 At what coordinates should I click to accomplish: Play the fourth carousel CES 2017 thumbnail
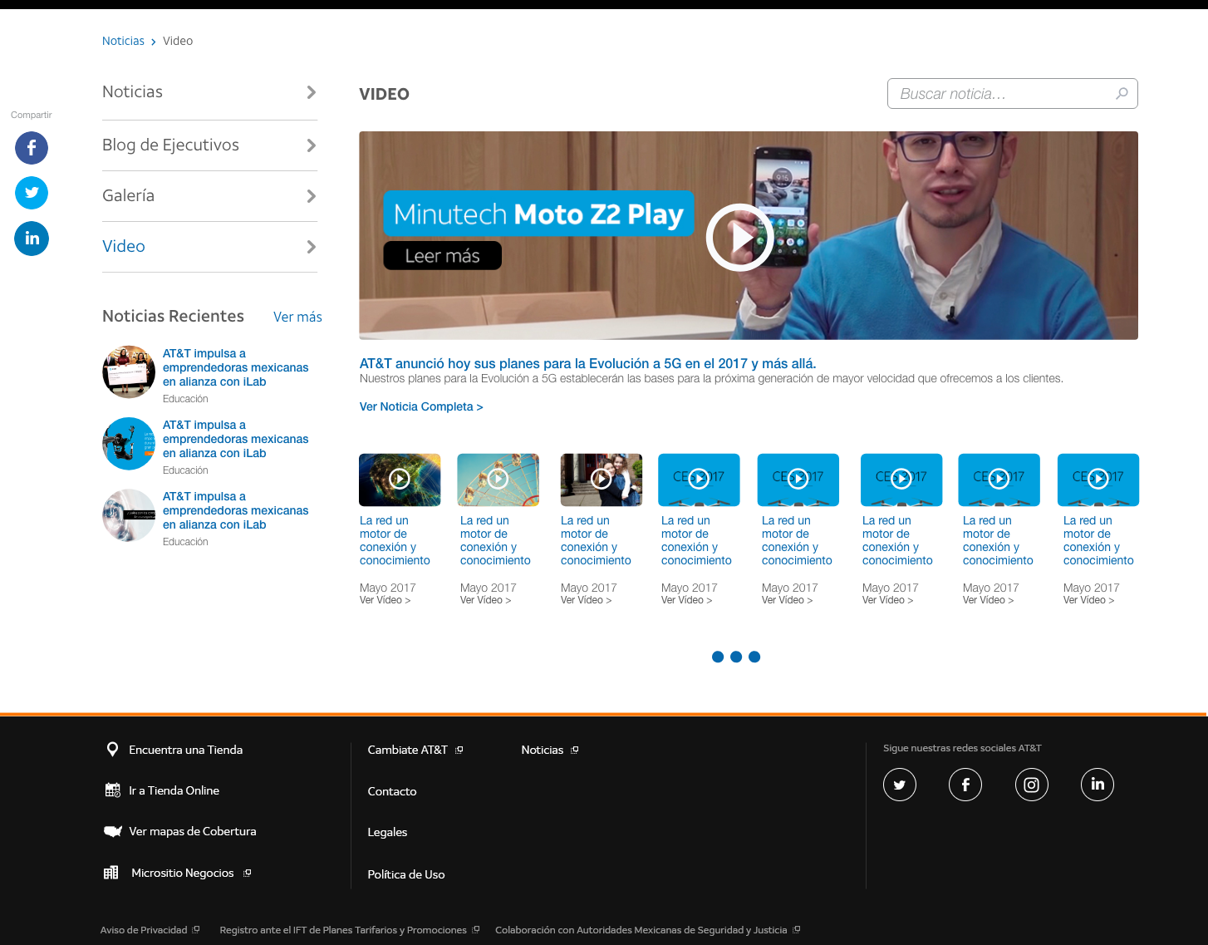699,480
